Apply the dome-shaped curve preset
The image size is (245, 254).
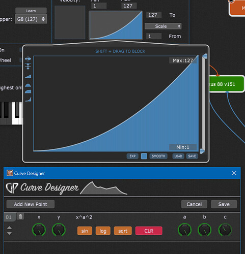coord(28,85)
